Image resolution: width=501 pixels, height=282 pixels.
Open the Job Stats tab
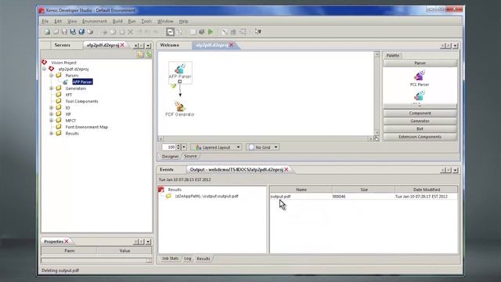click(170, 258)
